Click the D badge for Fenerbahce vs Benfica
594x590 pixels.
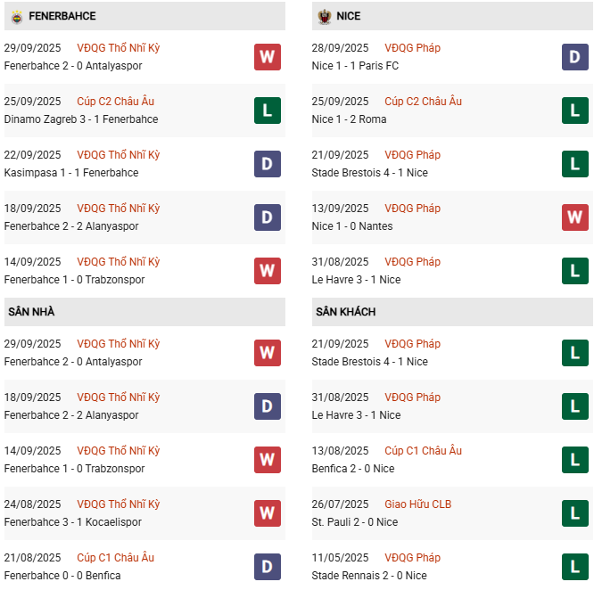pyautogui.click(x=267, y=567)
